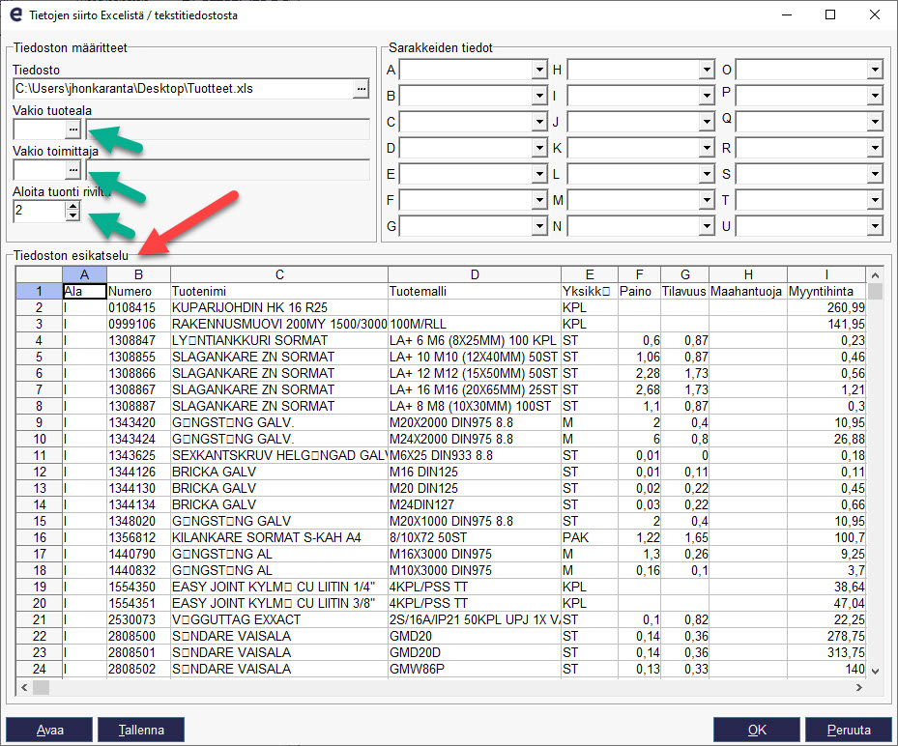The height and width of the screenshot is (746, 898).
Task: Expand column P mapping dropdown
Action: [875, 96]
